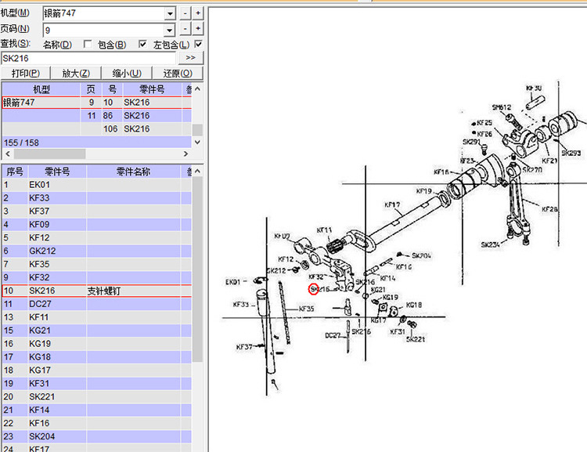The width and height of the screenshot is (587, 452).
Task: Enable the 名称(D) checkbox
Action: pyautogui.click(x=88, y=45)
